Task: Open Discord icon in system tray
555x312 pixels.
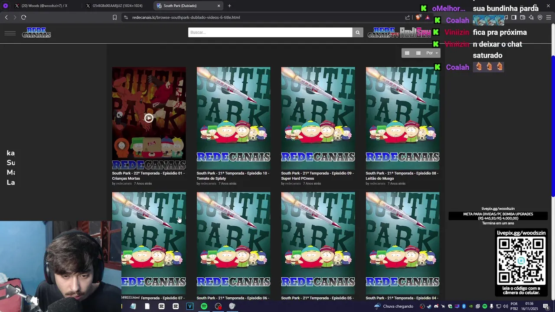Action: 436,306
